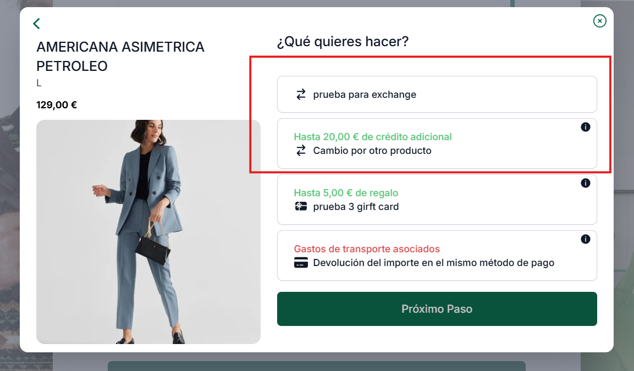
Task: Close the return options dialog
Action: 599,21
